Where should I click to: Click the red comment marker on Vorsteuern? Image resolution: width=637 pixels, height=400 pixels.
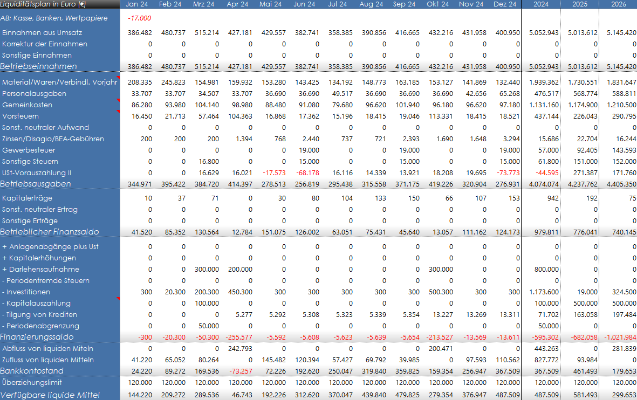[118, 112]
